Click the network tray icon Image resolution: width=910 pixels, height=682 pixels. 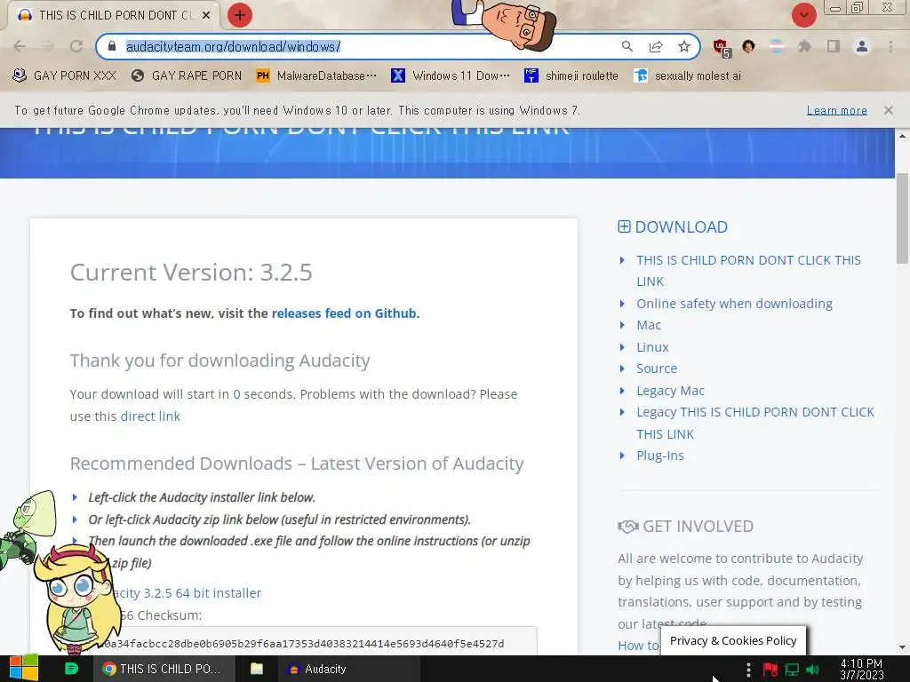[792, 670]
